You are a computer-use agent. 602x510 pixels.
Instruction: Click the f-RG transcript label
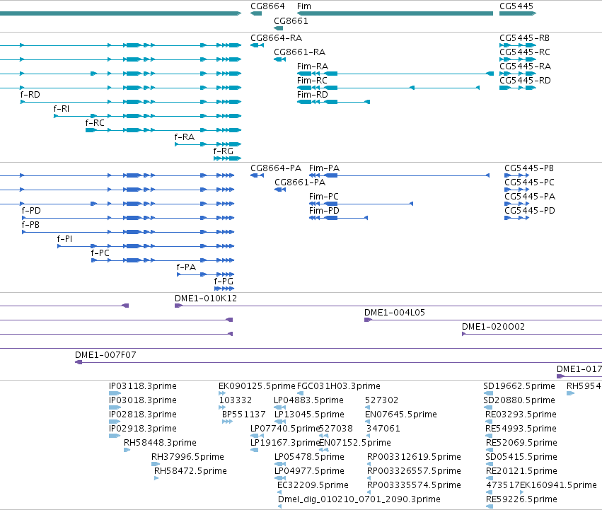tap(224, 151)
